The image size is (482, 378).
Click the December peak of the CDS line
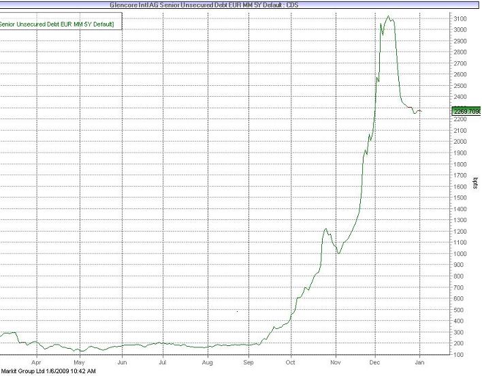point(388,16)
